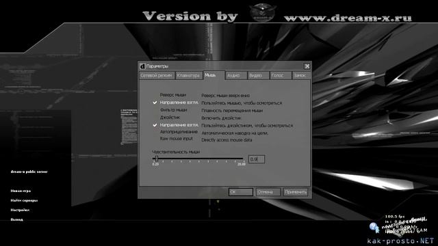Click the 'Чувствительность мыши' slider label
The image size is (438, 246).
(176, 152)
